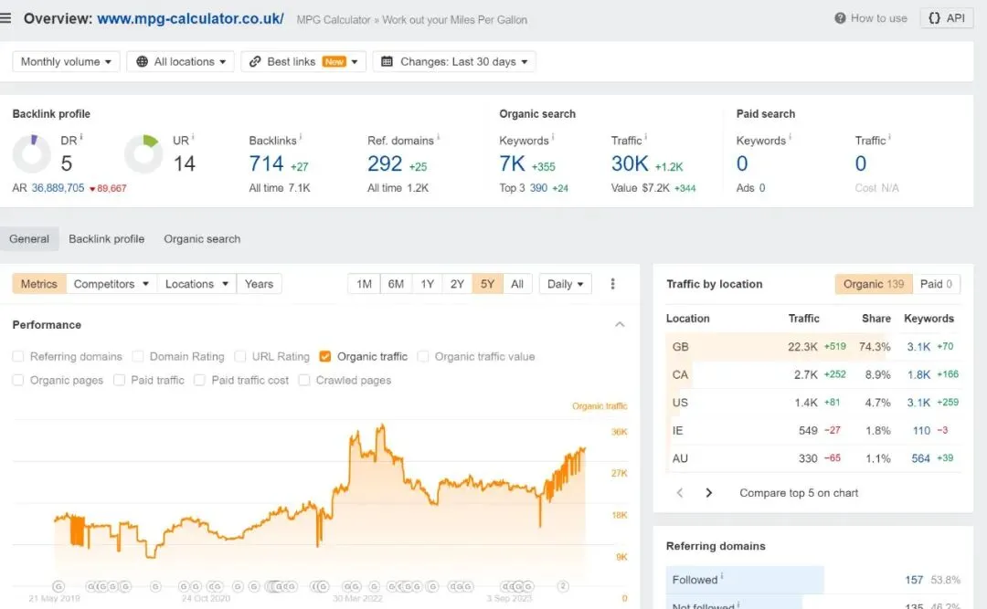Click the Followed info icon
The width and height of the screenshot is (987, 609).
click(x=722, y=575)
